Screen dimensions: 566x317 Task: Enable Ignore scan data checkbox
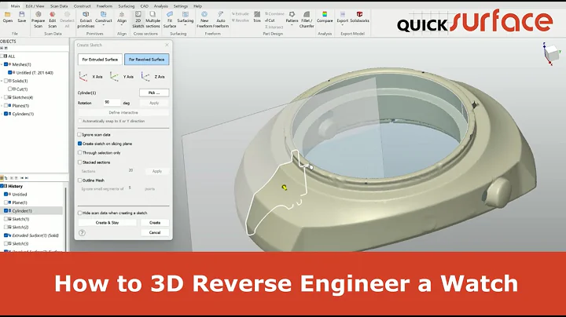pos(79,134)
